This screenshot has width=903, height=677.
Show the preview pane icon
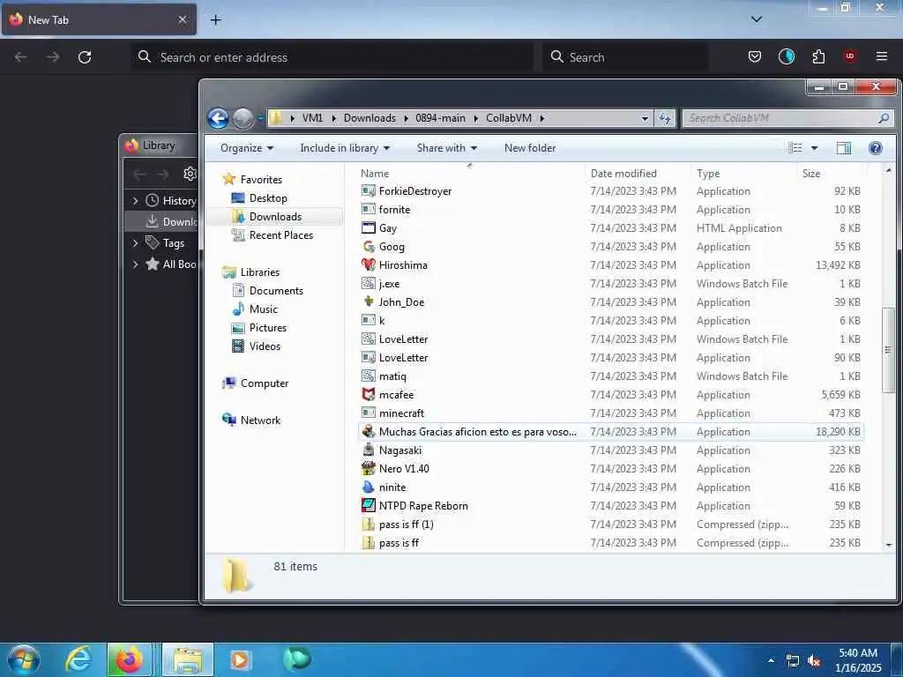pyautogui.click(x=844, y=148)
